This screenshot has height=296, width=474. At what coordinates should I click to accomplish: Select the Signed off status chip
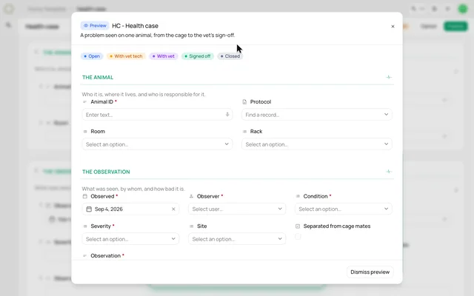click(x=198, y=56)
